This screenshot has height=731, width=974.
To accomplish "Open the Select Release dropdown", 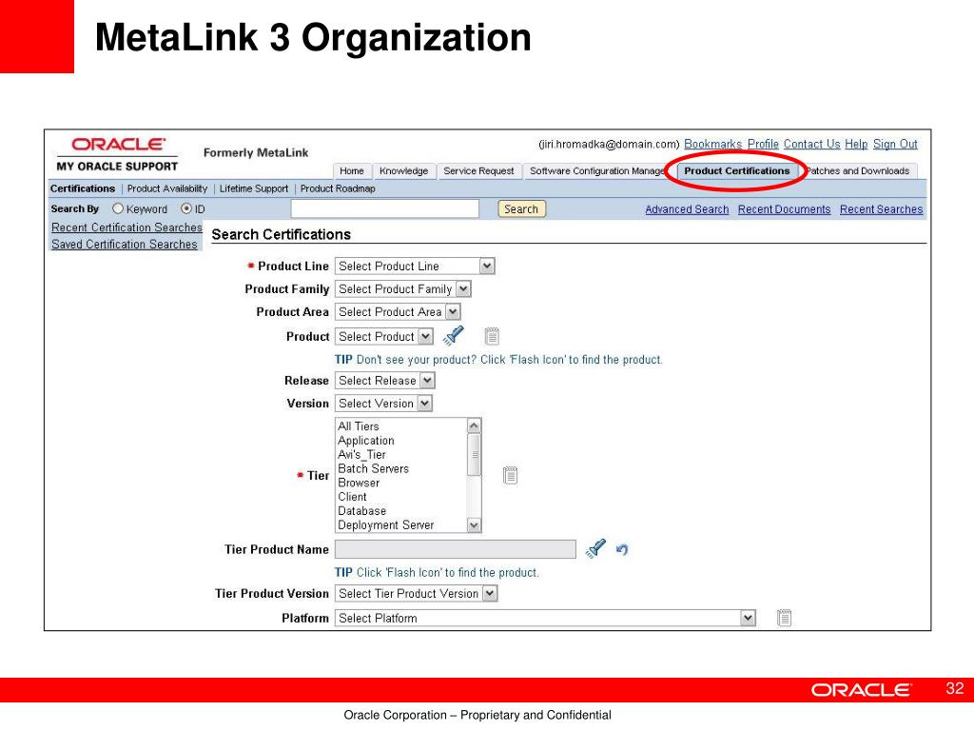I will (385, 381).
